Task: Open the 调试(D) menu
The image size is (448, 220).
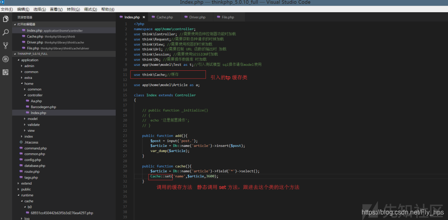Action: click(x=90, y=9)
